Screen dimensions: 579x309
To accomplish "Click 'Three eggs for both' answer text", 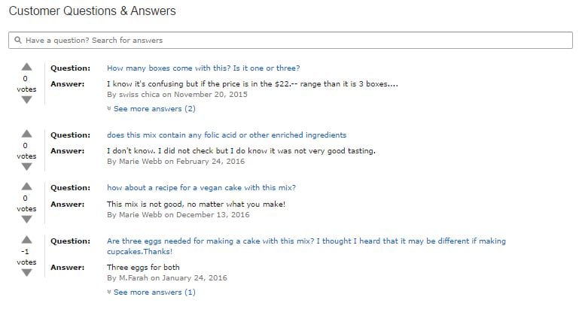I will [x=143, y=268].
